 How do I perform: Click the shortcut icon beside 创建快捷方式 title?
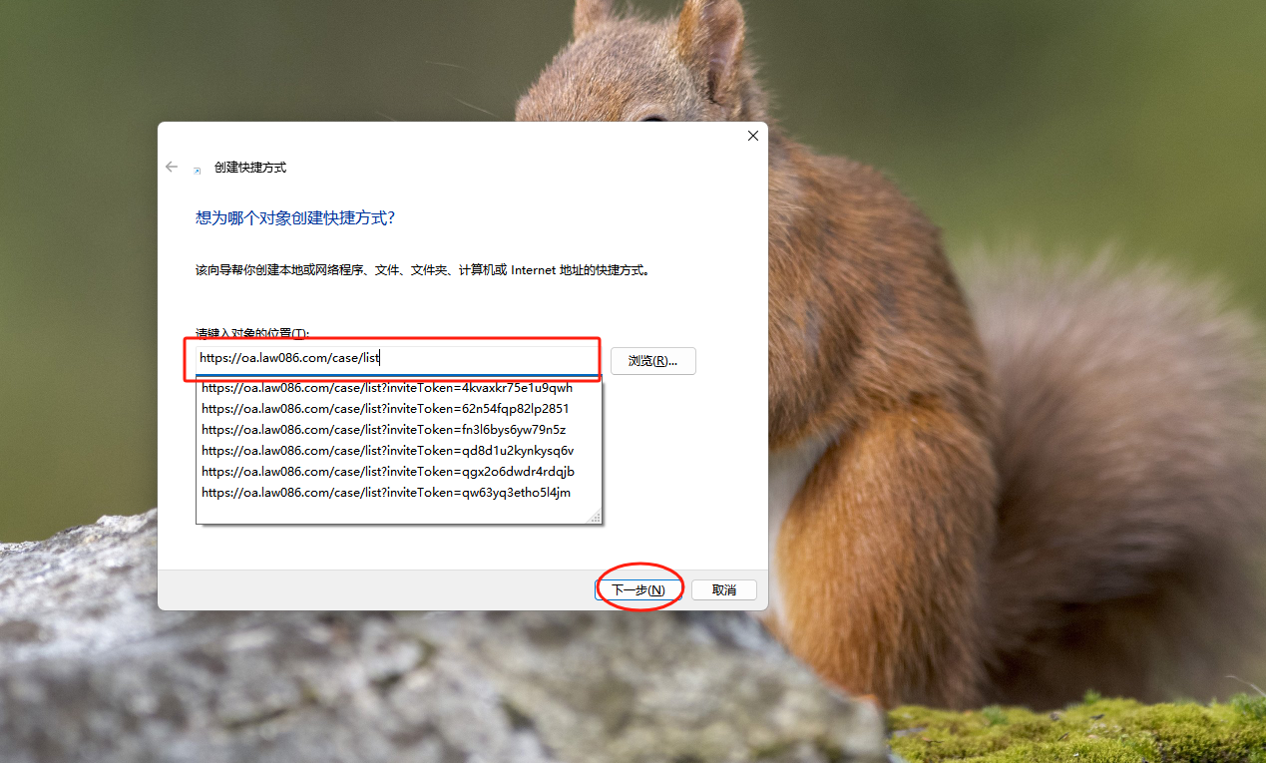coord(198,170)
